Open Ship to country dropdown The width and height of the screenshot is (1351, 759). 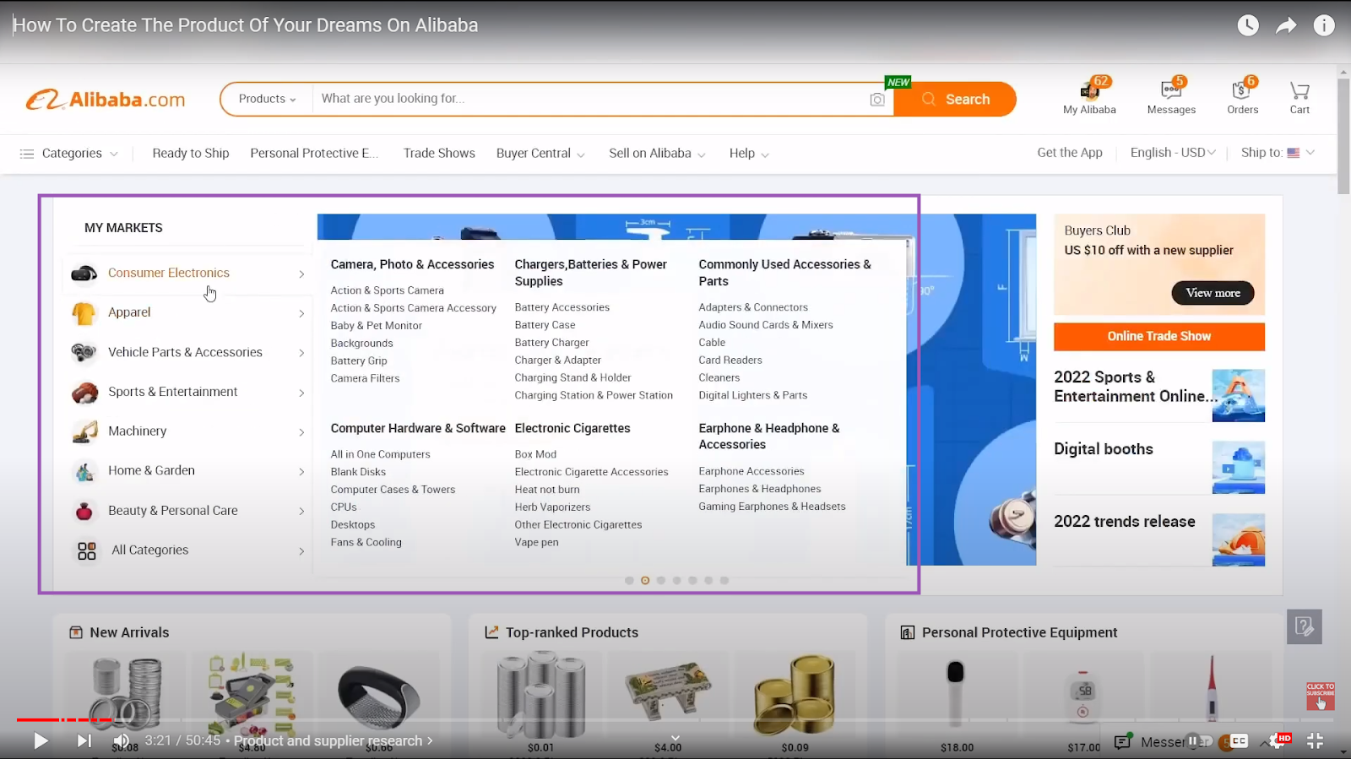pos(1278,153)
